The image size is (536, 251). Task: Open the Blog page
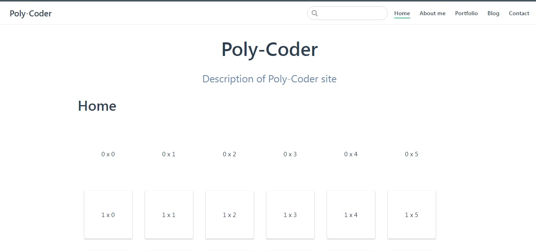pyautogui.click(x=493, y=13)
